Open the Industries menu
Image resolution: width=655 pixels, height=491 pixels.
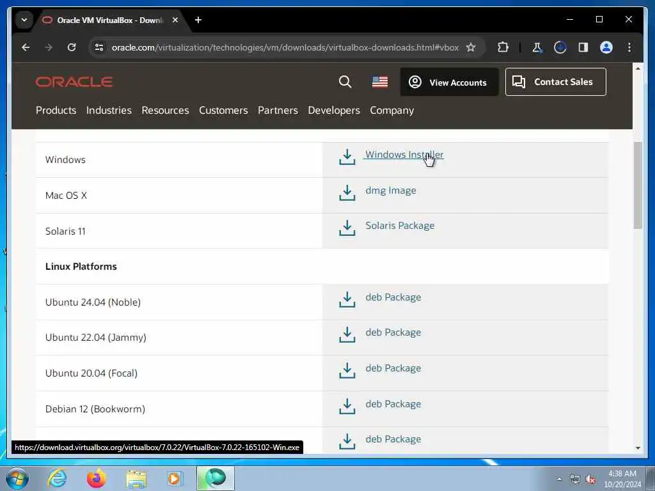[x=109, y=110]
